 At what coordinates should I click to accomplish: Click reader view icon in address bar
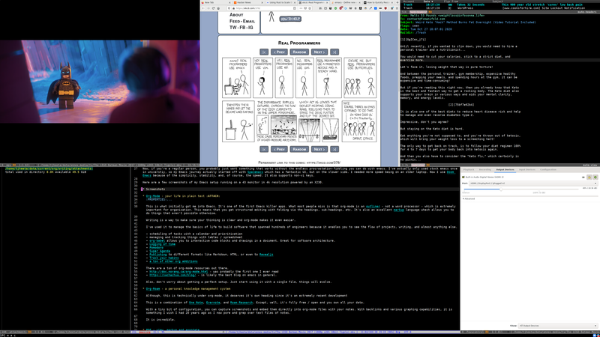pos(294,8)
